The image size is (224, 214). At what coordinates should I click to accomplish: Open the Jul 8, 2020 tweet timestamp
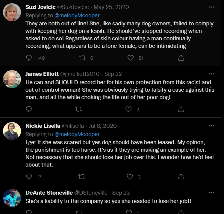click(x=103, y=126)
